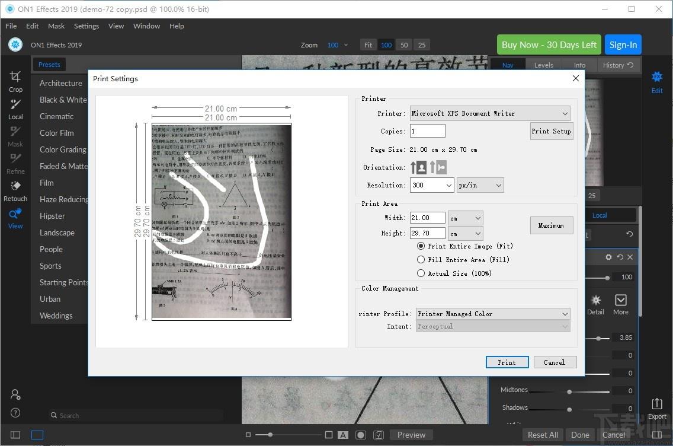Toggle compare view icon beside Preview
Screen dimensions: 673x446
pos(378,435)
